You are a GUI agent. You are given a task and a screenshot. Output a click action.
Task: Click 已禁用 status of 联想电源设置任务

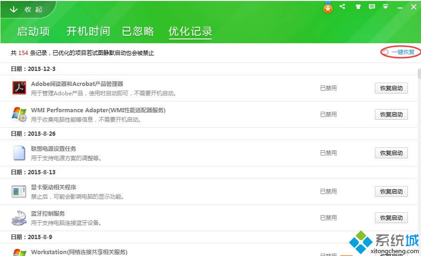click(x=328, y=153)
